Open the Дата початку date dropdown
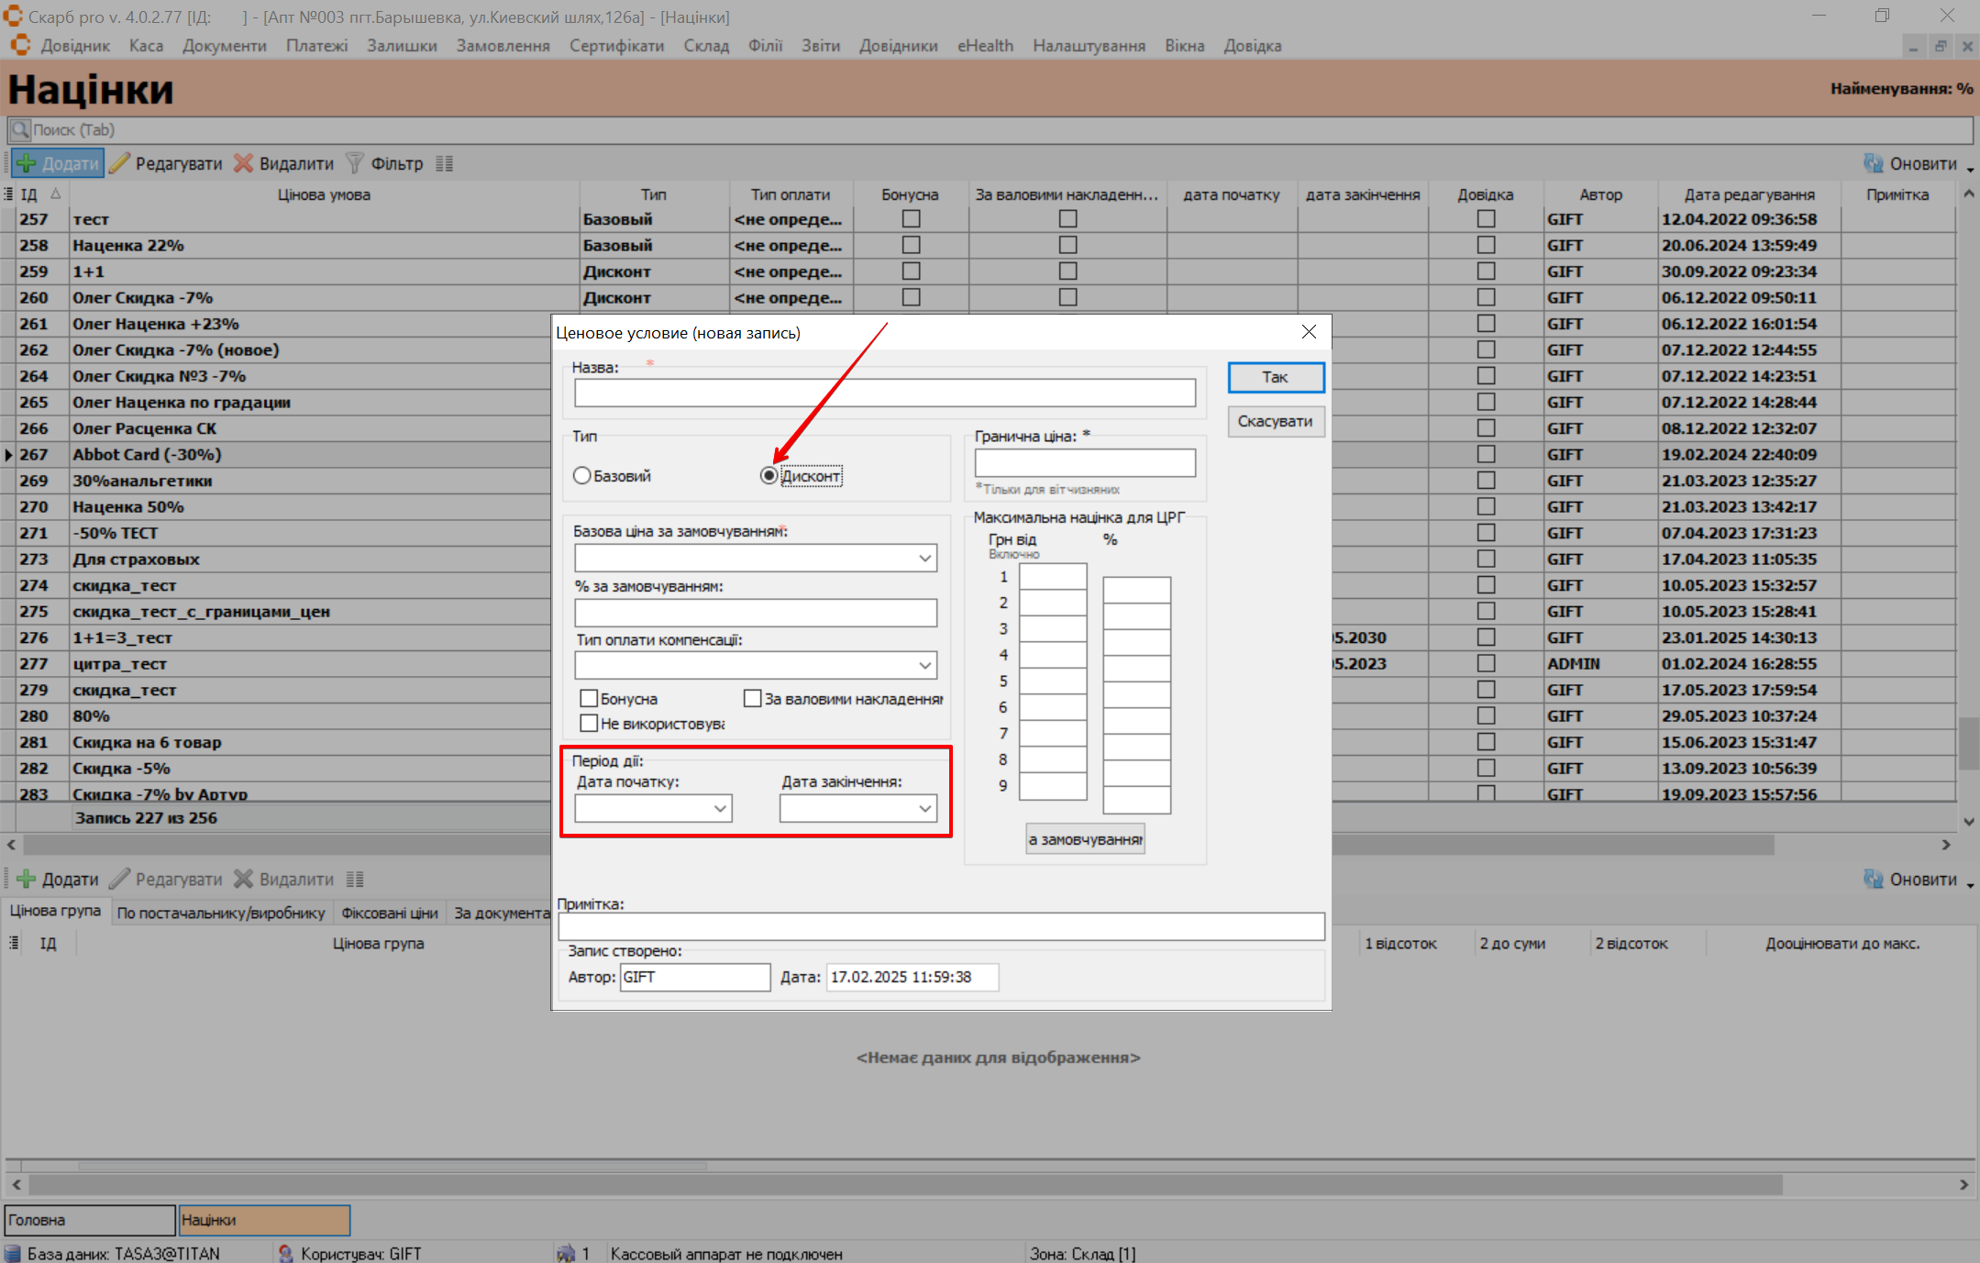1980x1263 pixels. 720,808
